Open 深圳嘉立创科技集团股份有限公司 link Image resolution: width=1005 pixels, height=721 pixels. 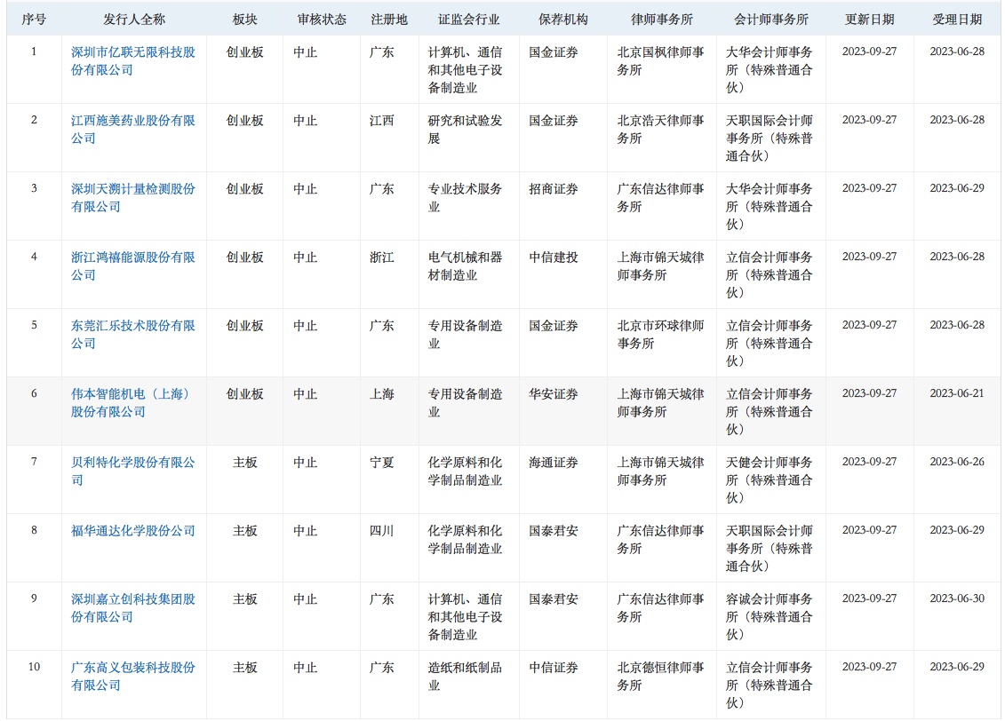pos(132,607)
